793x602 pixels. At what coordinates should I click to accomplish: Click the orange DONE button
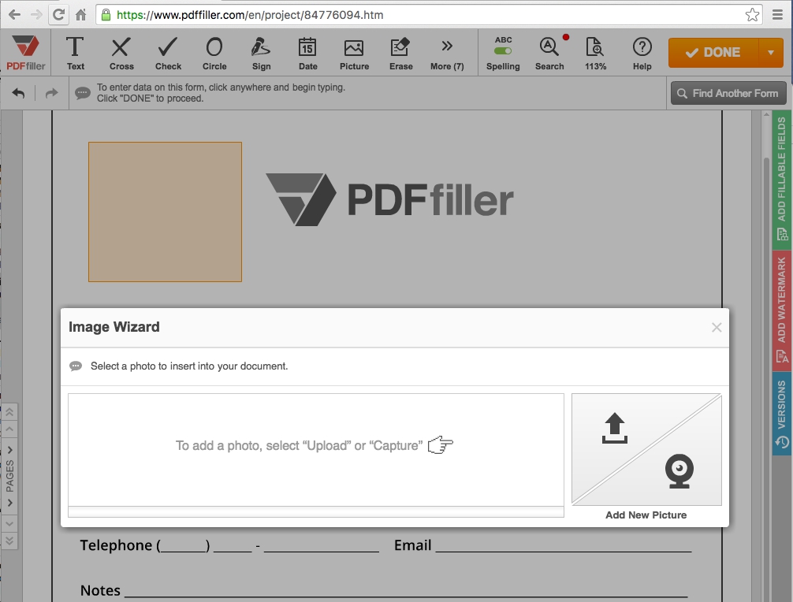[713, 53]
